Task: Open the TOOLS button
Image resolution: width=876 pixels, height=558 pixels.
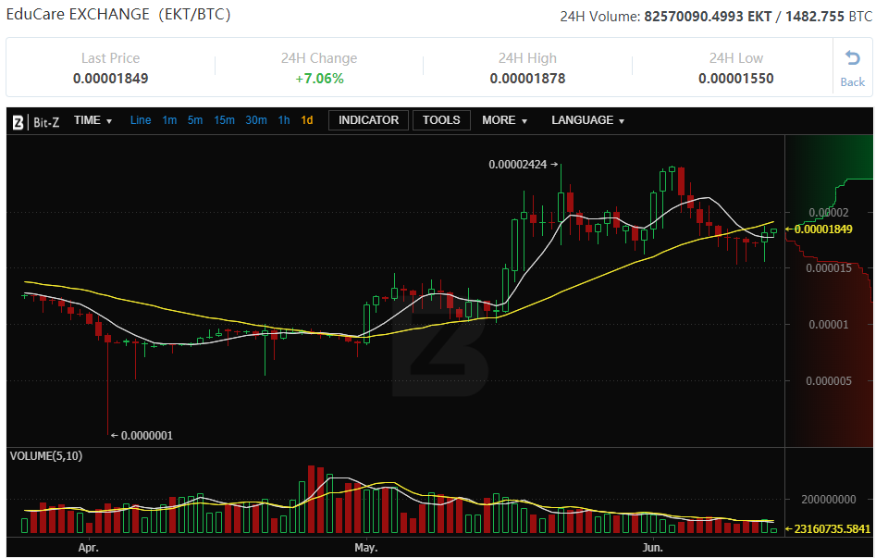Action: click(x=441, y=120)
